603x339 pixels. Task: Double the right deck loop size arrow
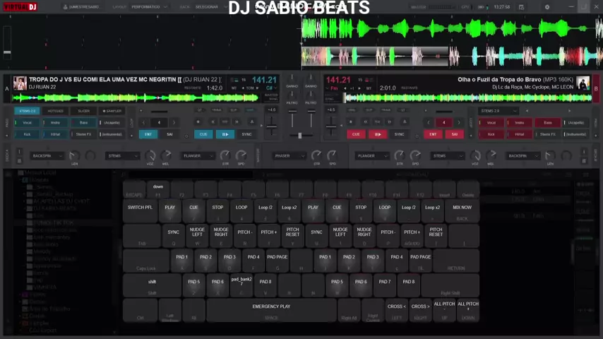[x=459, y=122]
